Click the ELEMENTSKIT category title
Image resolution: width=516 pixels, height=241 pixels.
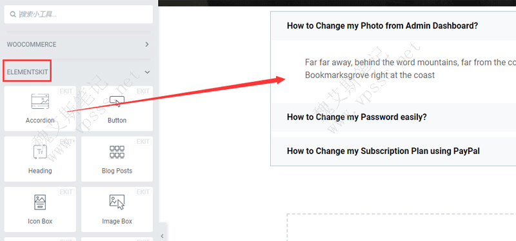[x=27, y=72]
